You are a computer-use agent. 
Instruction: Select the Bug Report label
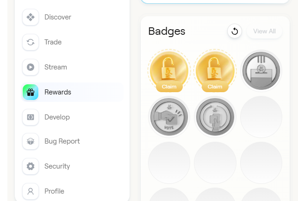coord(62,141)
